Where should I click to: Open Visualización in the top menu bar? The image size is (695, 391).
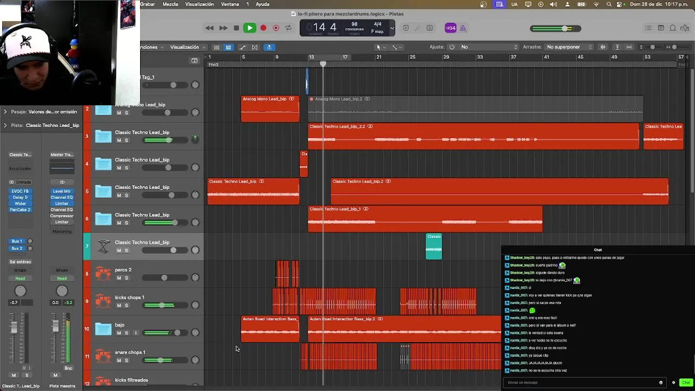199,4
